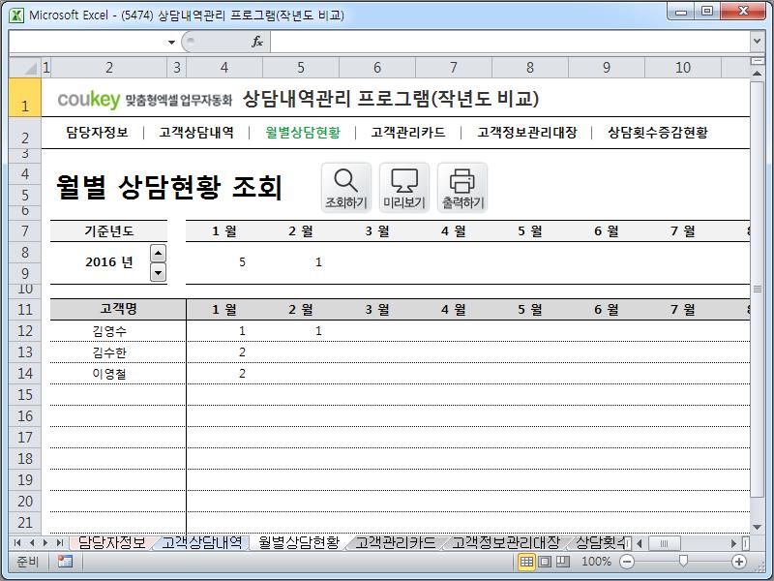The width and height of the screenshot is (774, 581).
Task: Go to next sheet tab arrow
Action: (45, 543)
